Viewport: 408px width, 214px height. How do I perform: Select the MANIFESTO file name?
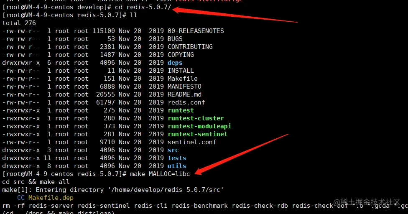184,87
